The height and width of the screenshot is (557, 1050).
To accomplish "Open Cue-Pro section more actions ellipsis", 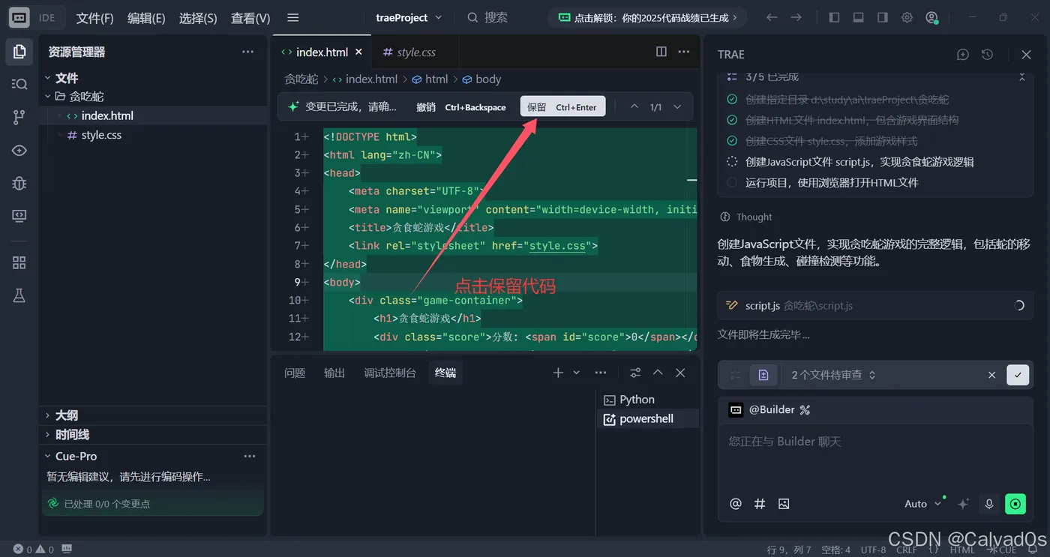I will (250, 456).
